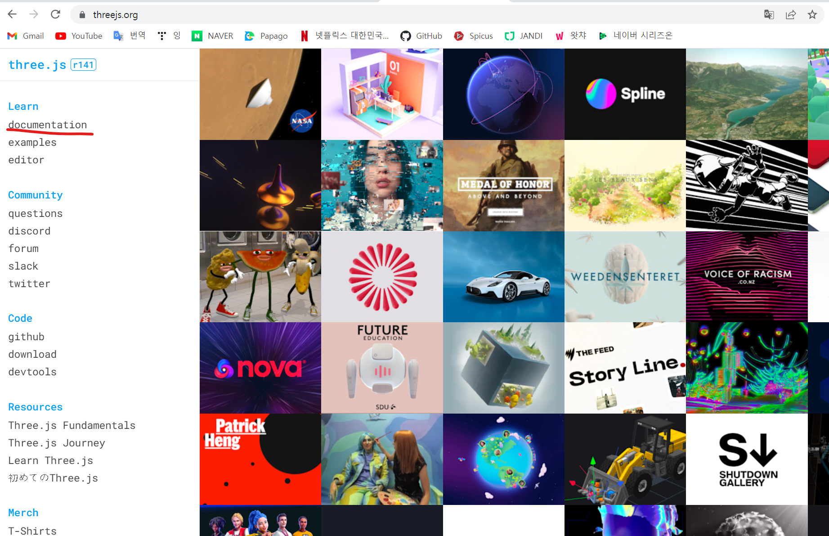
Task: Click the share page icon
Action: (x=791, y=14)
